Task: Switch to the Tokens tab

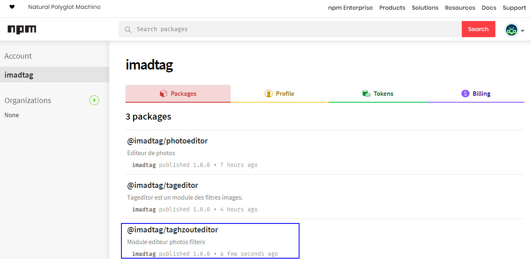Action: click(x=378, y=93)
